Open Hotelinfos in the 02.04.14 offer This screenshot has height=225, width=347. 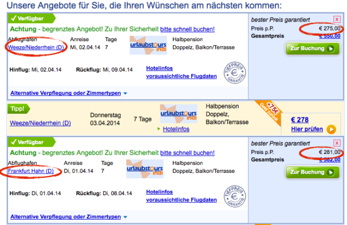[x=159, y=68]
